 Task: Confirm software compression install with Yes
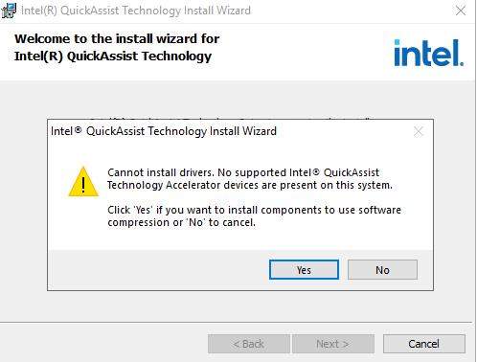tap(304, 270)
